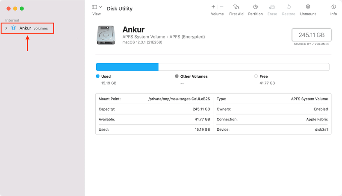Add a new volume with plus icon
The height and width of the screenshot is (196, 342).
pyautogui.click(x=213, y=7)
